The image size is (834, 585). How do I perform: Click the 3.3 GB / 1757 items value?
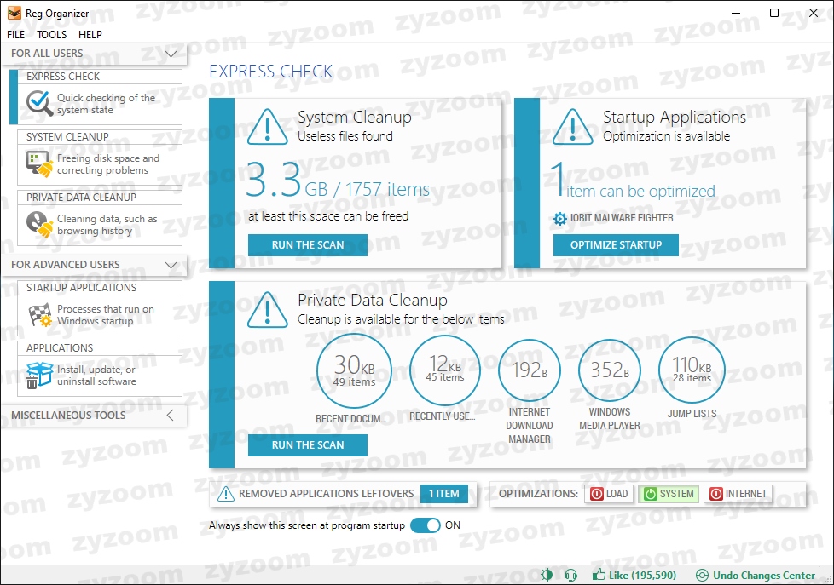338,181
